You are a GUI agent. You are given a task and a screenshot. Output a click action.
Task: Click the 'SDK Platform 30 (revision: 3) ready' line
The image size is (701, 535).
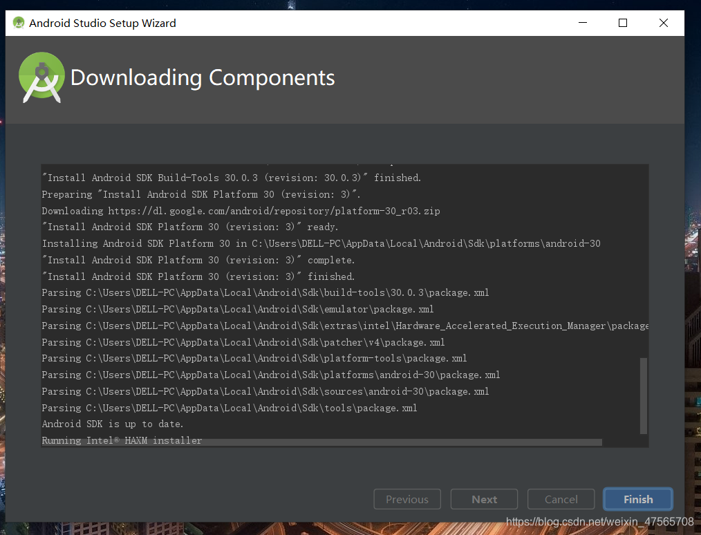pyautogui.click(x=190, y=227)
